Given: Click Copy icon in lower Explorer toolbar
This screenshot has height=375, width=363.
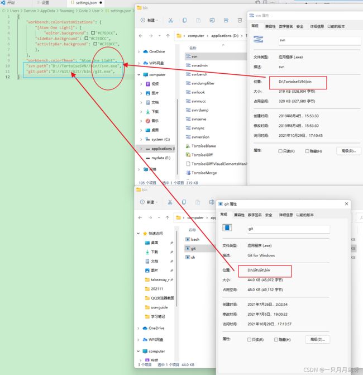Looking at the screenshot, I should click(x=184, y=202).
